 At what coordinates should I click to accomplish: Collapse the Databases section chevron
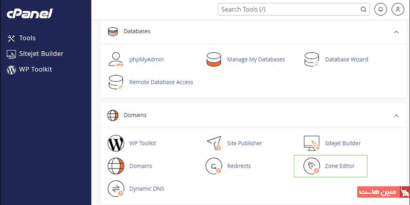[x=396, y=32]
